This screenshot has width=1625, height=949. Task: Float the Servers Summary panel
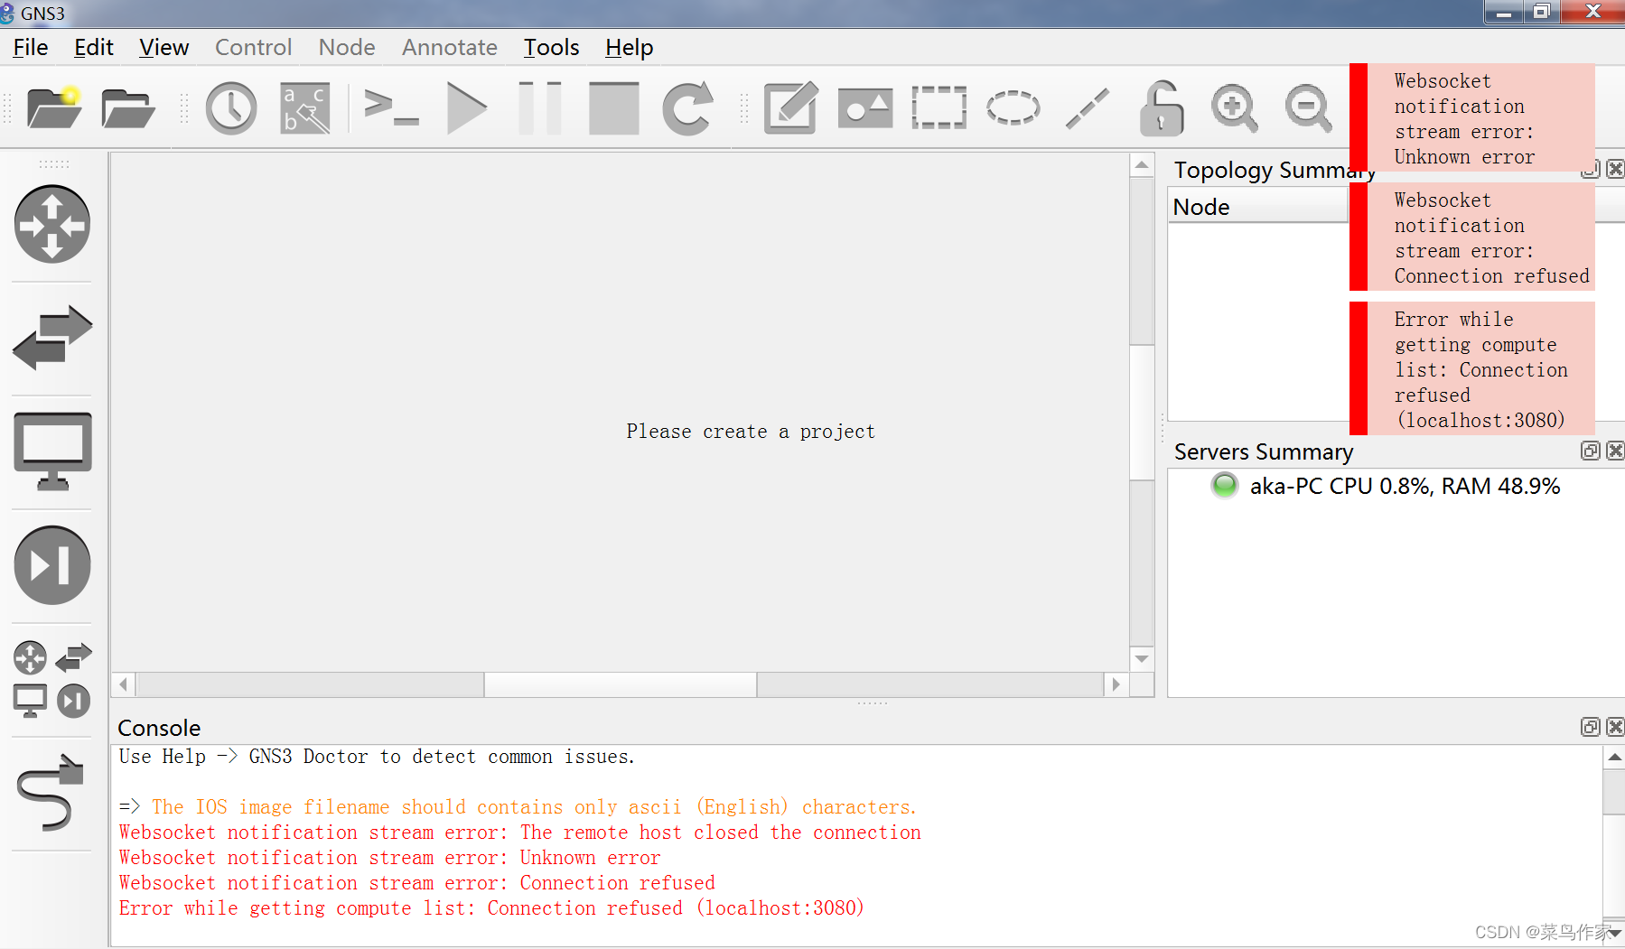pyautogui.click(x=1591, y=451)
